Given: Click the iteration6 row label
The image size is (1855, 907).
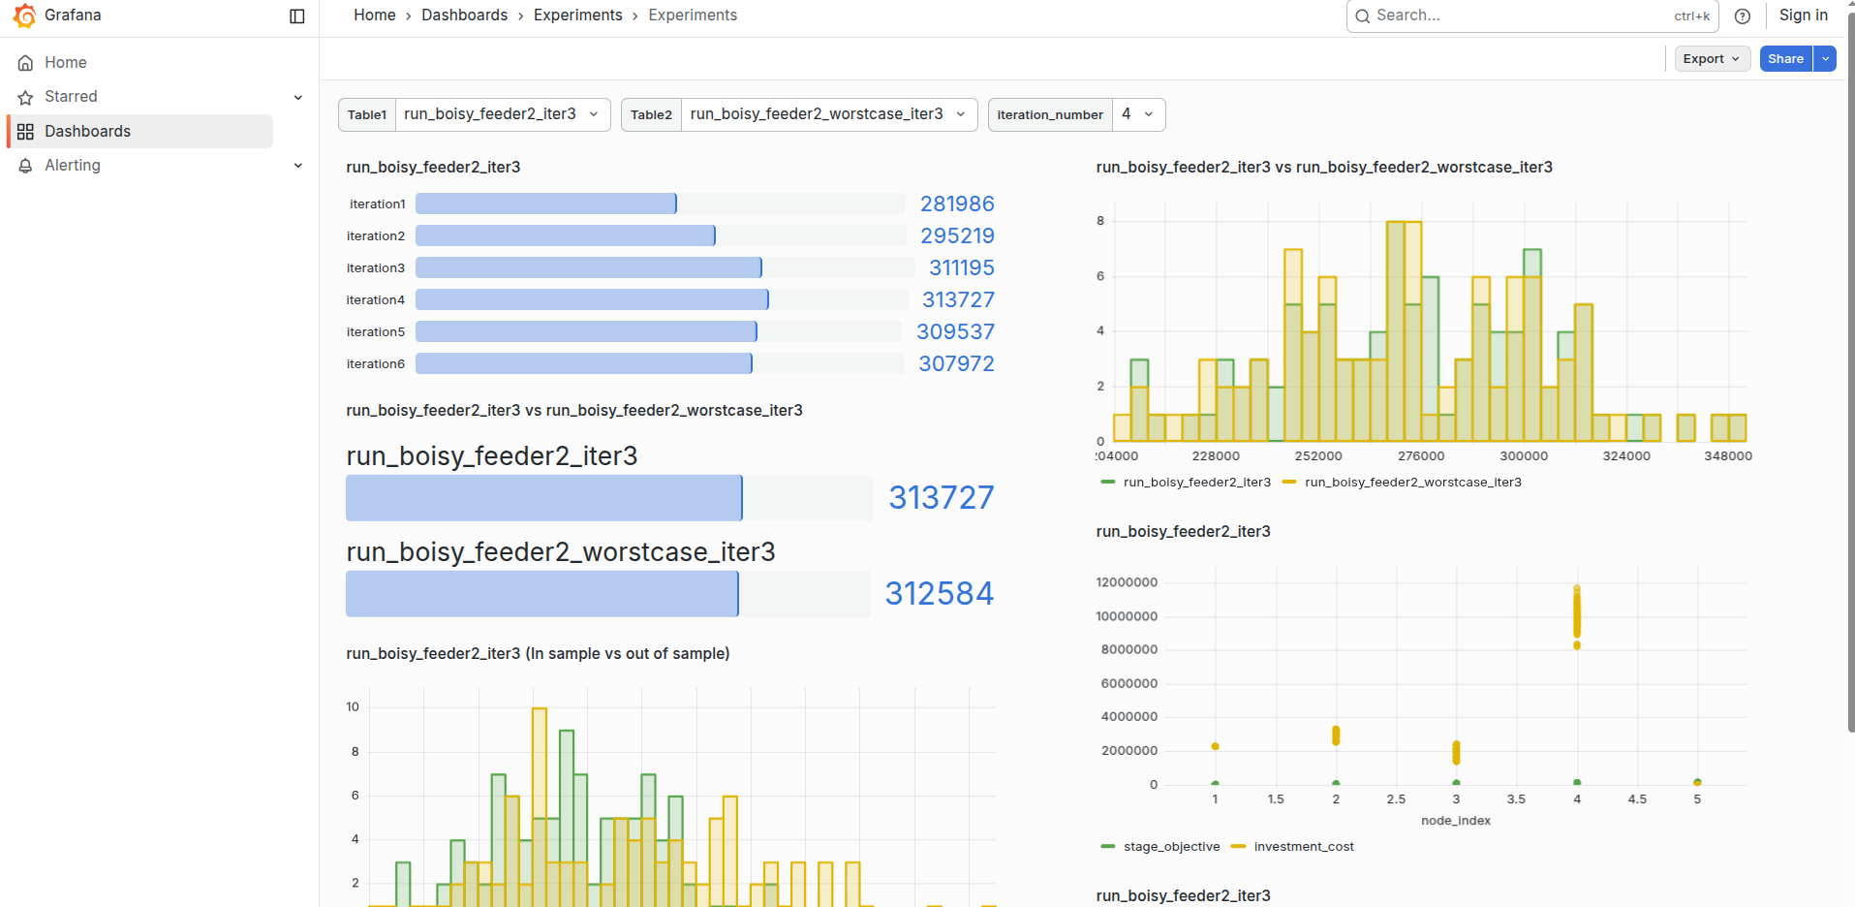Looking at the screenshot, I should (x=376, y=363).
